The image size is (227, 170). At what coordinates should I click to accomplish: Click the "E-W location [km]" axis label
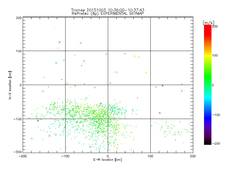coord(108,160)
